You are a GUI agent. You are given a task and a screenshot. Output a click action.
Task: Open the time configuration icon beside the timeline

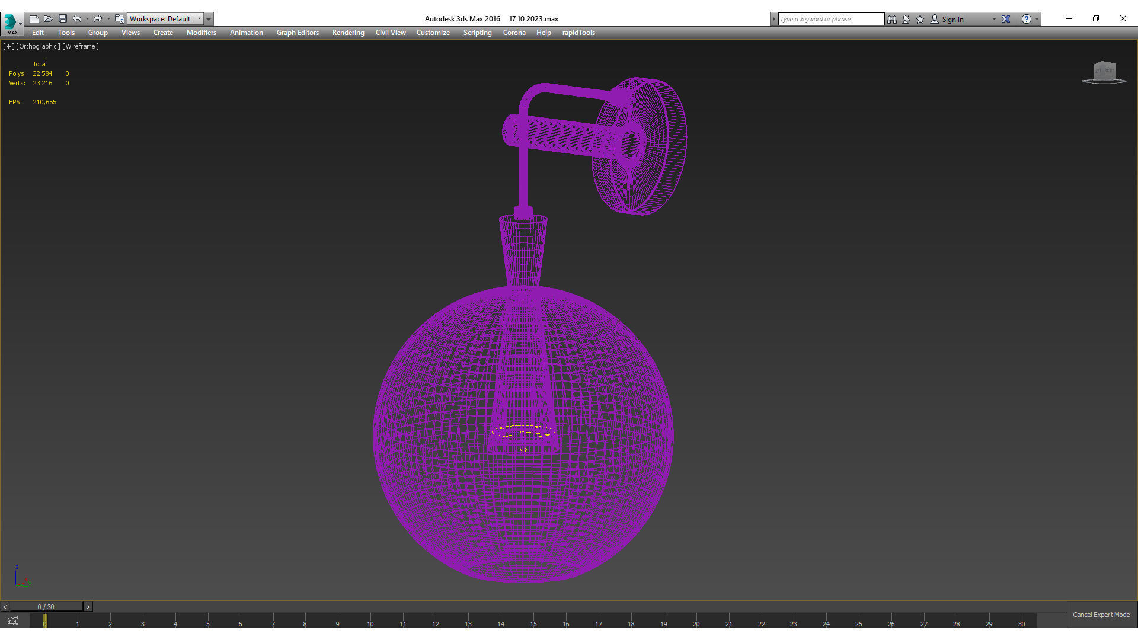(x=12, y=620)
